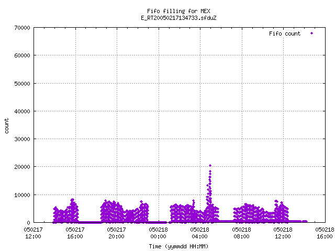This screenshot has height=251, width=335.
Task: Click the x-axis tick label 050218 08:00
Action: pyautogui.click(x=242, y=233)
